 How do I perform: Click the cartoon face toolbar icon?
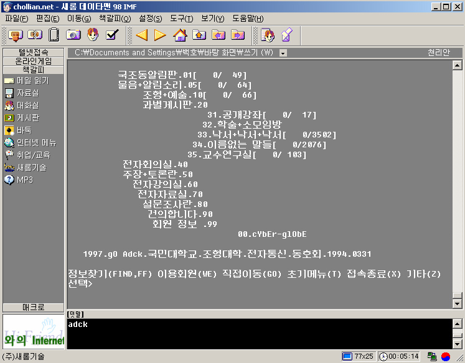click(93, 35)
